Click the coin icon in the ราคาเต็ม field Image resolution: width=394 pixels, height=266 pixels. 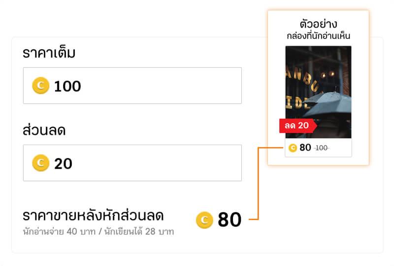[41, 86]
